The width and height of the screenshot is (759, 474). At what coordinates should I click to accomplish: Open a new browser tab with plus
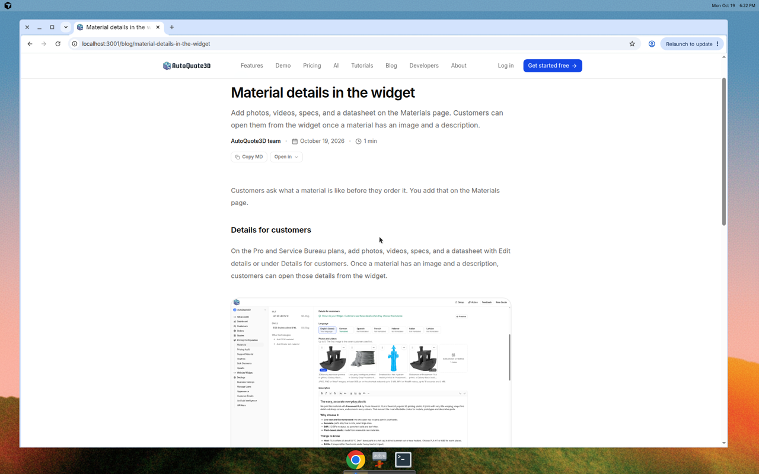pos(172,27)
